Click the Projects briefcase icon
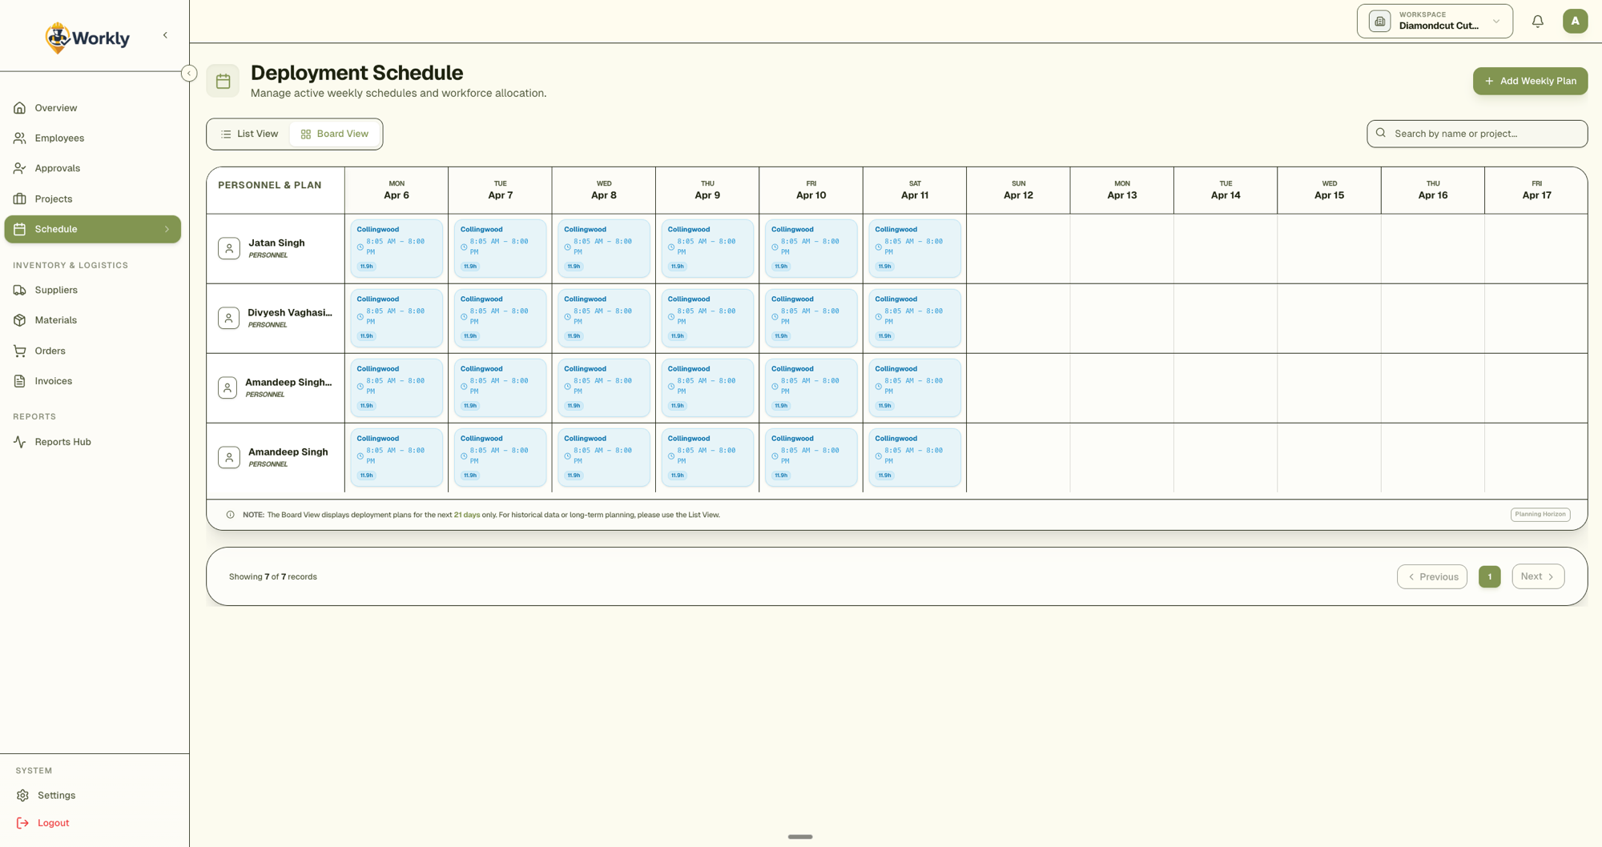This screenshot has height=847, width=1602. pos(19,199)
